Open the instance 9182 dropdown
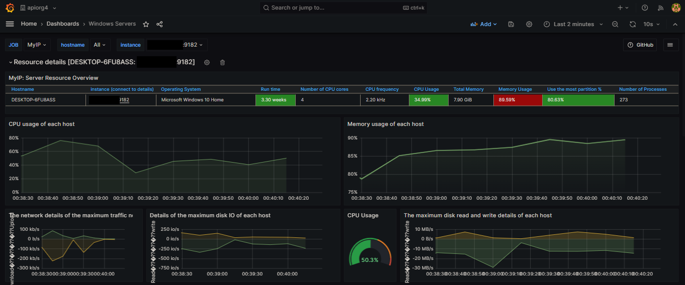Image resolution: width=685 pixels, height=285 pixels. pos(177,45)
